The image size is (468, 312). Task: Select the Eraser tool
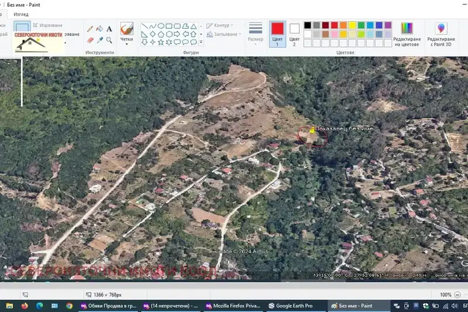tap(90, 40)
